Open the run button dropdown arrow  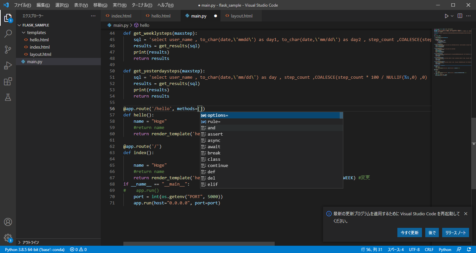pyautogui.click(x=452, y=16)
